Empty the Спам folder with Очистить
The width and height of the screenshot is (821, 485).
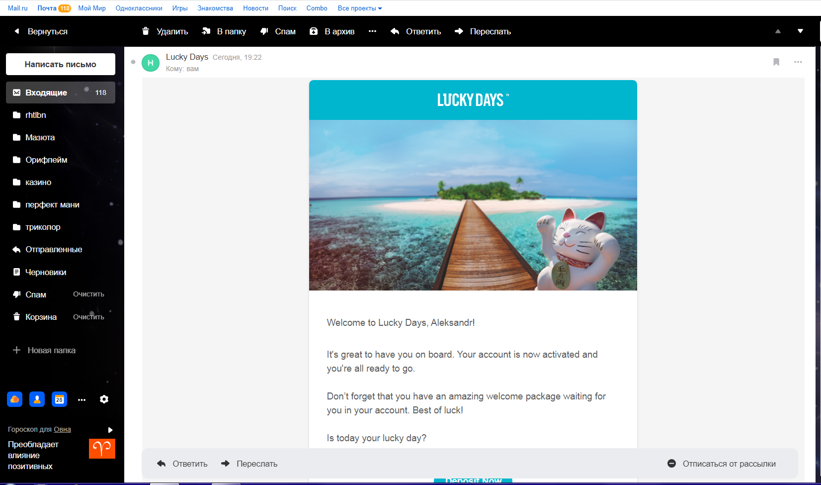(88, 294)
